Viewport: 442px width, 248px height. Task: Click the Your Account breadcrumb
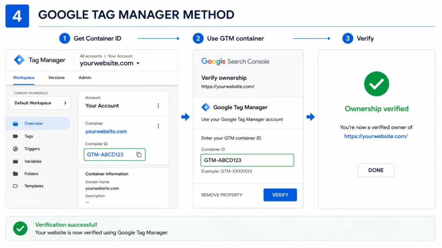[120, 56]
